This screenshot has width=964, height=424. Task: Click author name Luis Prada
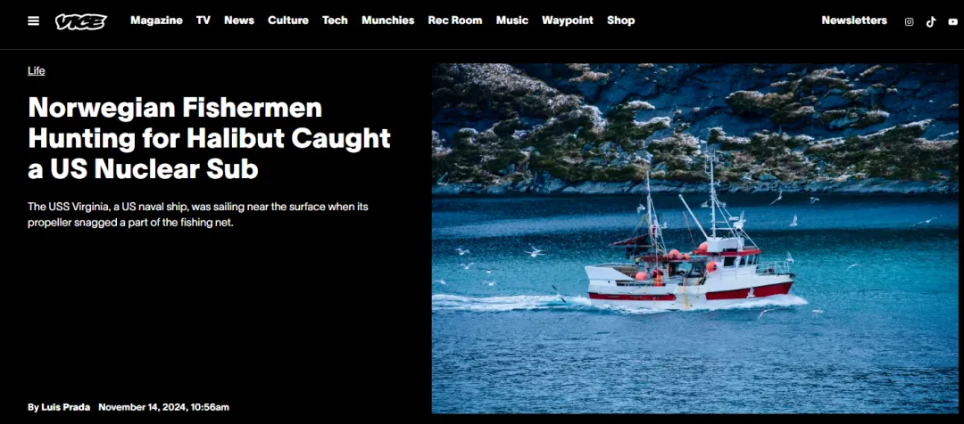coord(66,407)
